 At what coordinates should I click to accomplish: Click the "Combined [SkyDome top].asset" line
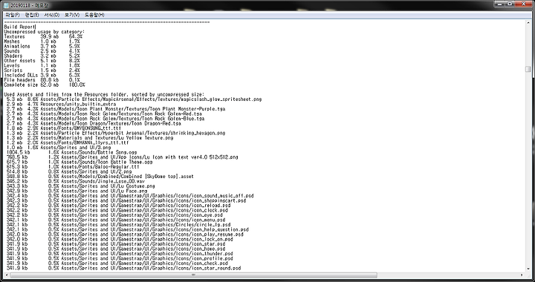click(100, 177)
